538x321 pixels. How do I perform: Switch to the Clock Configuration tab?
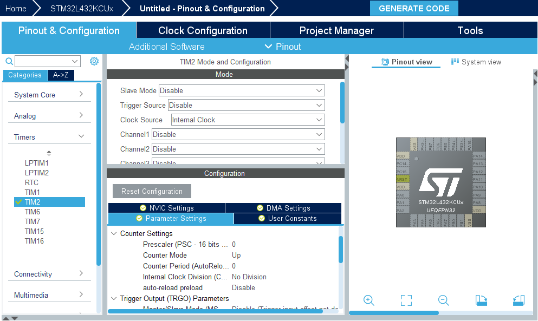[x=202, y=30]
